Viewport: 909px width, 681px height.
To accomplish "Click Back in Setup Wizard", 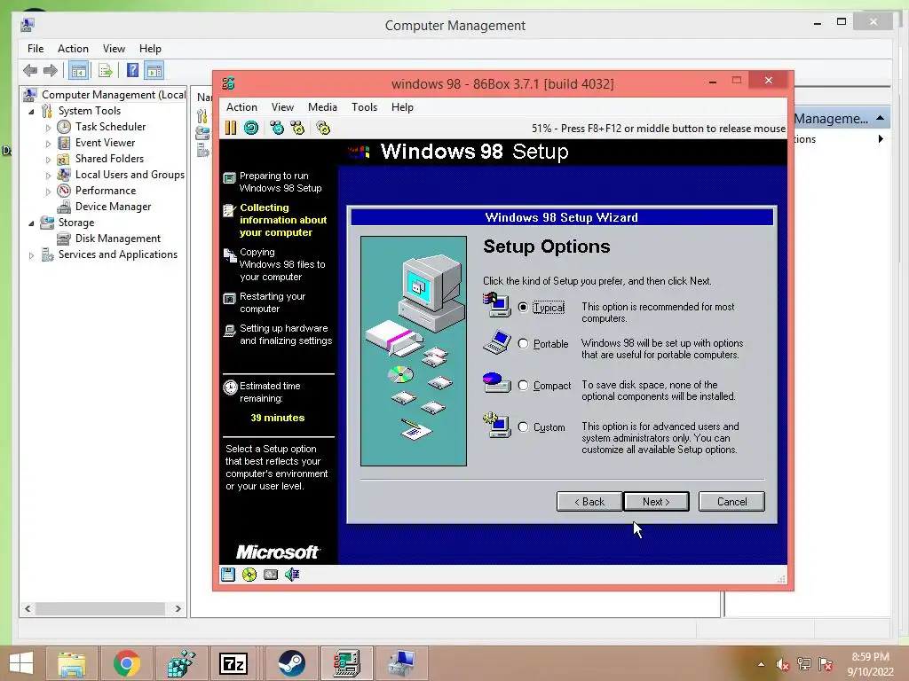I will 589,502.
